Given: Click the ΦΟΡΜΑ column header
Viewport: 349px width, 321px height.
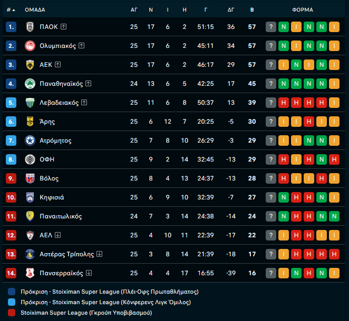Looking at the screenshot, I should [303, 10].
